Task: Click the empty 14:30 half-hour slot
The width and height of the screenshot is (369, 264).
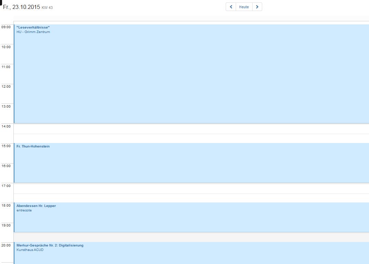Action: 191,139
